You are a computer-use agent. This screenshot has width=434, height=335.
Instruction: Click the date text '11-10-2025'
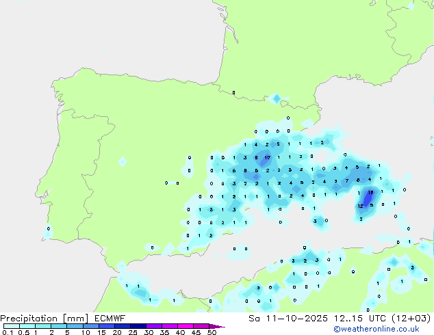(296, 319)
